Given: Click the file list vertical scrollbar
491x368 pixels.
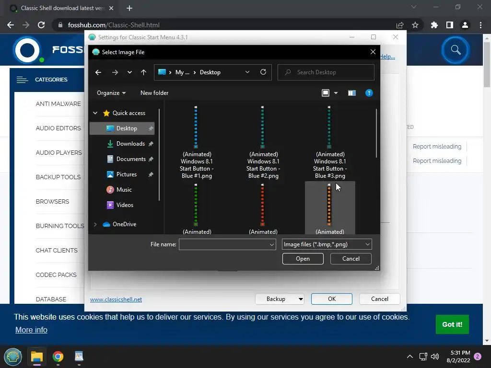Looking at the screenshot, I should coord(376,133).
